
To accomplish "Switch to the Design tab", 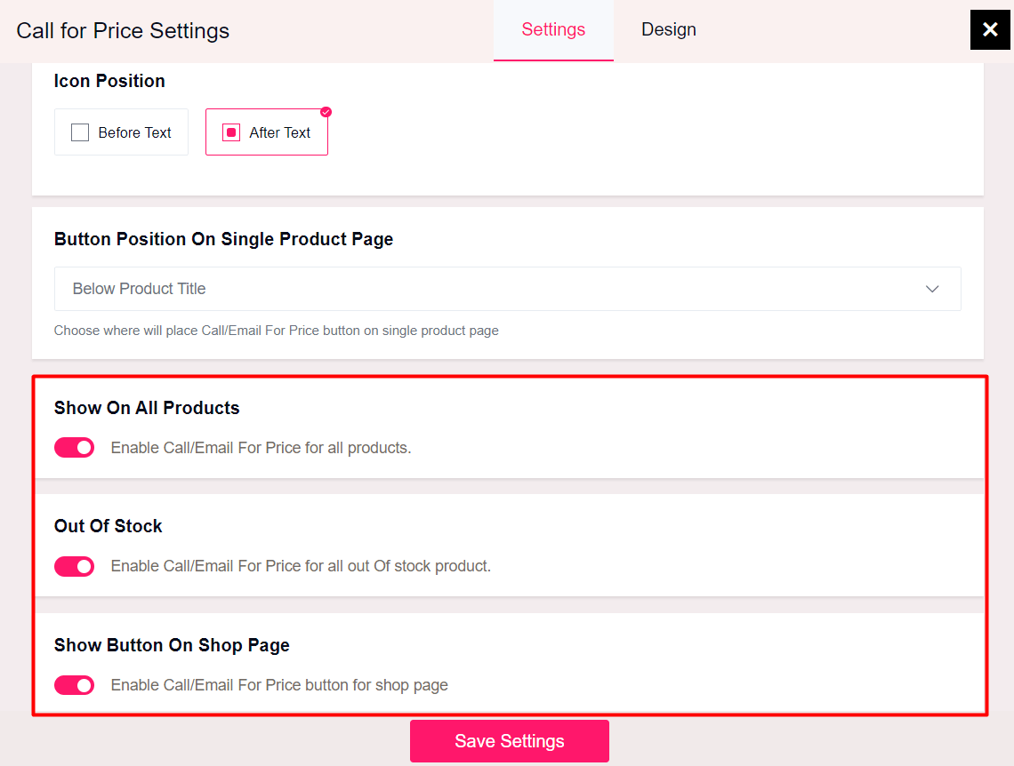I will 668,29.
